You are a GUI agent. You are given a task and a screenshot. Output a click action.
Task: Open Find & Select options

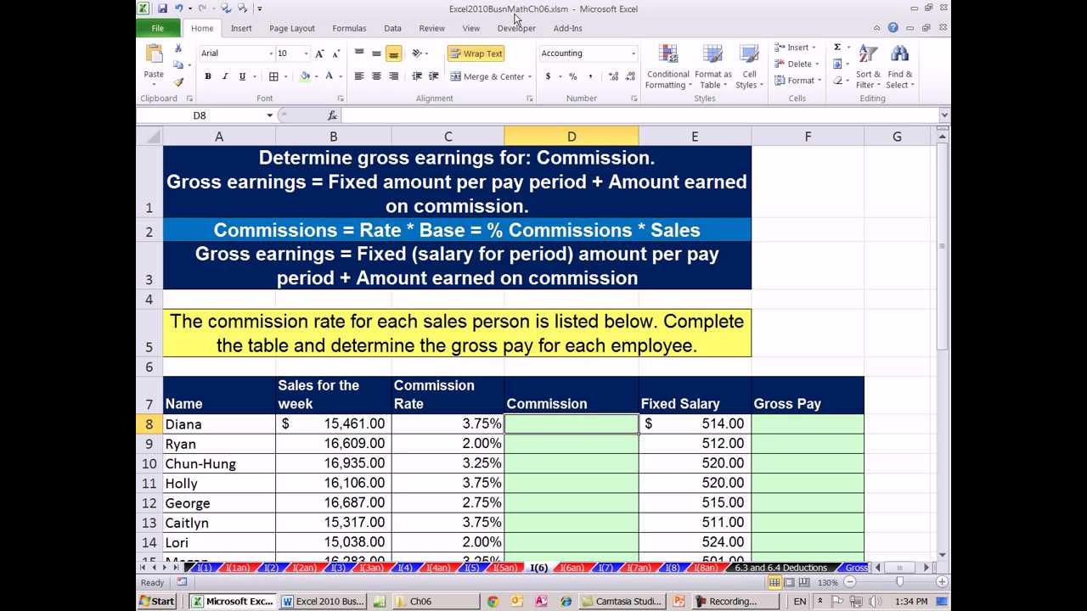click(x=899, y=66)
